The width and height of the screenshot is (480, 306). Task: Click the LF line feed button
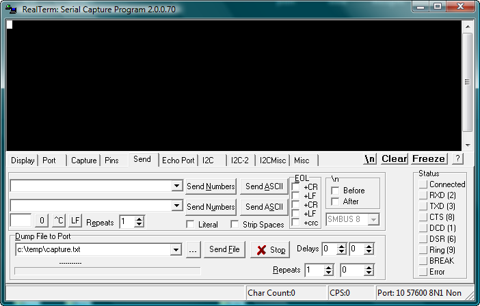pos(75,221)
